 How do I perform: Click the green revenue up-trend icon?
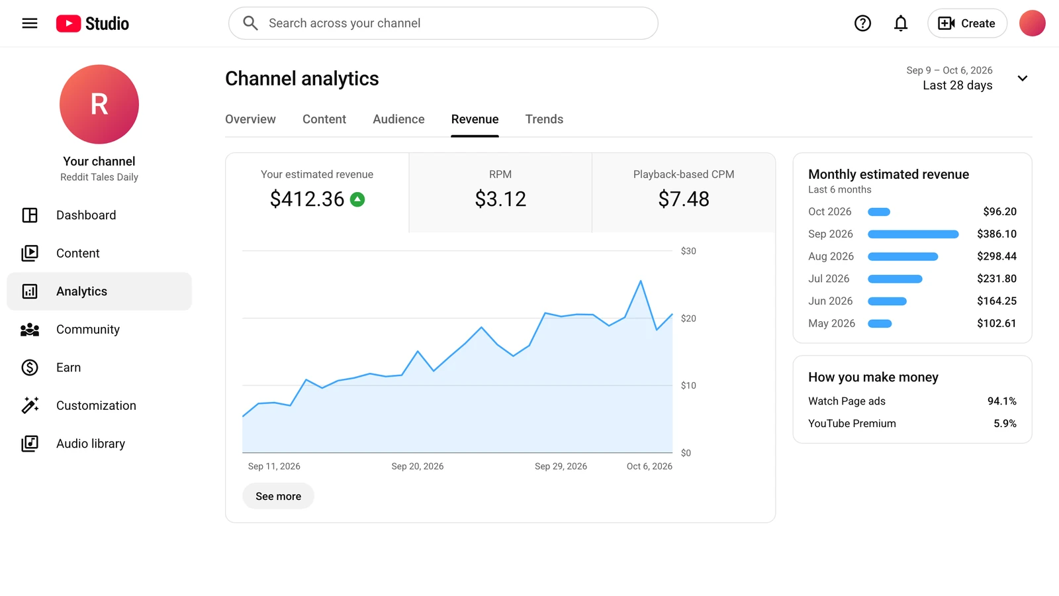coord(357,199)
